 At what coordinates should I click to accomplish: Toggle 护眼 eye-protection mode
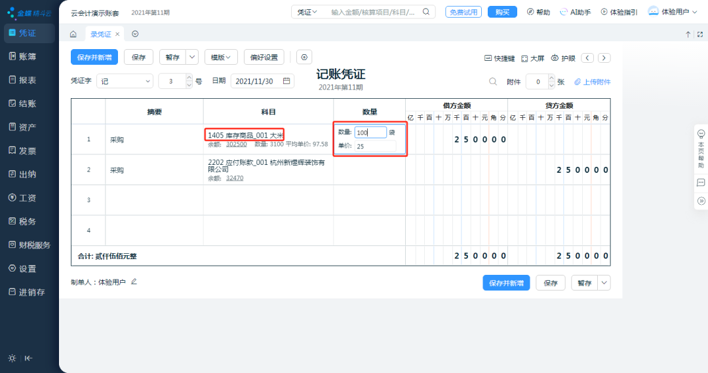point(563,58)
